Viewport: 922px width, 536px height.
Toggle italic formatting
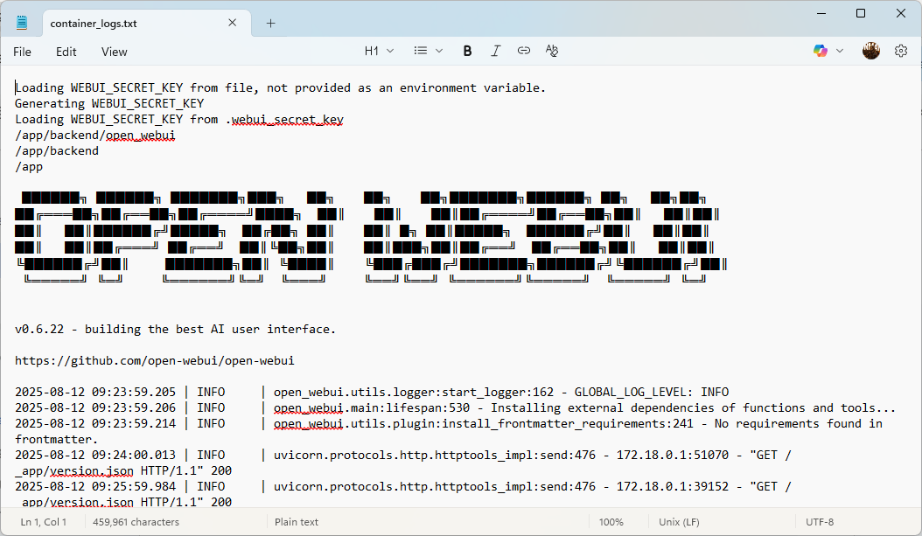point(495,51)
